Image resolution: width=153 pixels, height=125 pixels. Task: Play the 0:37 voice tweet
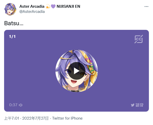pos(76,71)
